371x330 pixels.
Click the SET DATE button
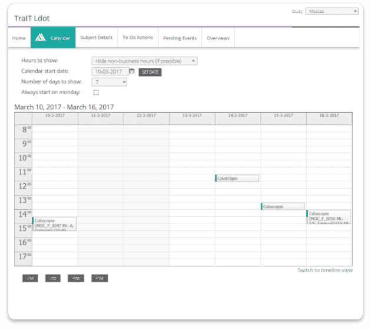click(x=150, y=72)
